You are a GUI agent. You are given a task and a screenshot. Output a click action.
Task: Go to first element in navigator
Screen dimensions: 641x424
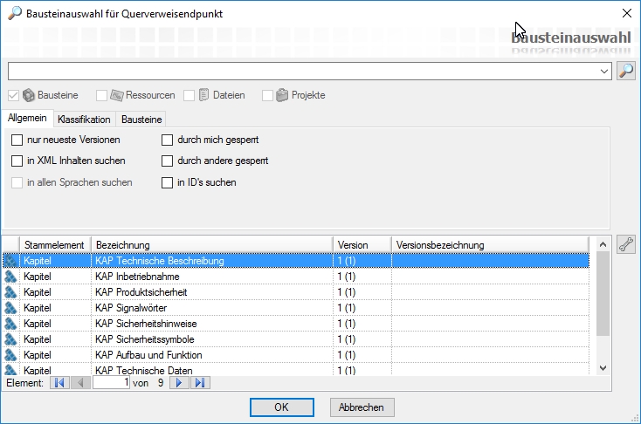(x=59, y=383)
